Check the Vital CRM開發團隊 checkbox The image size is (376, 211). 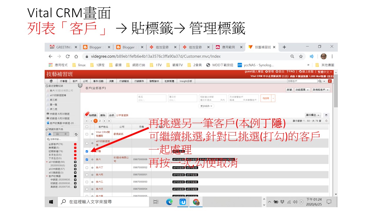click(x=87, y=134)
